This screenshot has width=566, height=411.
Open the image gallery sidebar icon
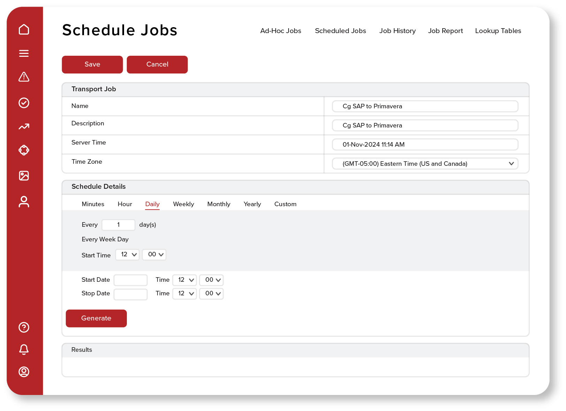click(x=24, y=176)
